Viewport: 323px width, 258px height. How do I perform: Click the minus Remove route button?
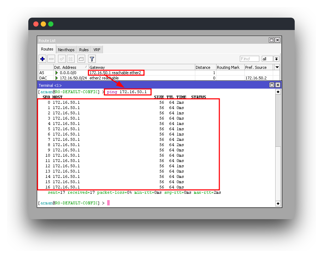pyautogui.click(x=52, y=59)
